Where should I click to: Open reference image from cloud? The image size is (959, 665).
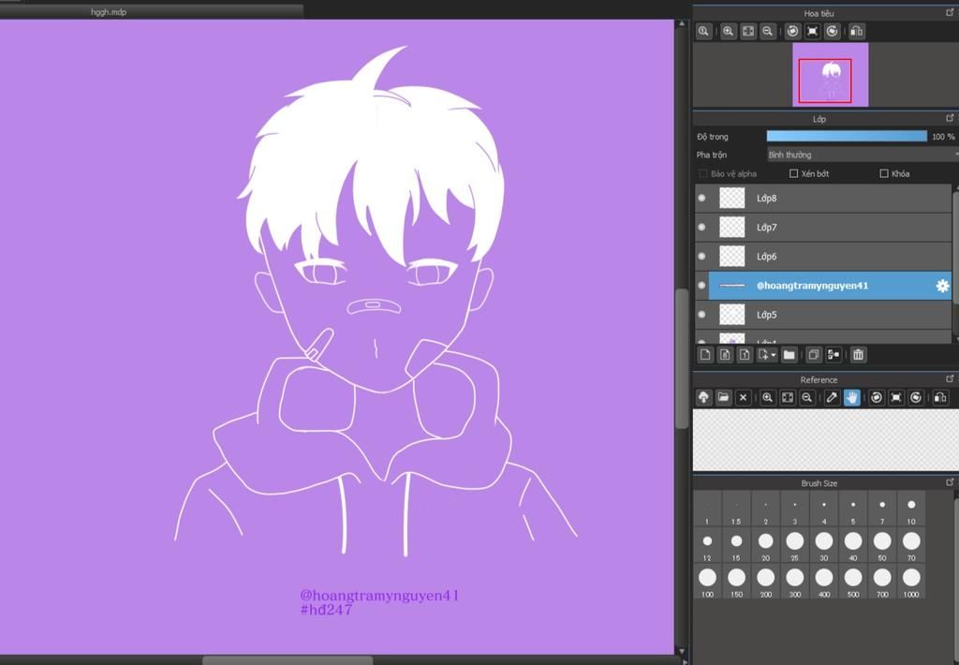[x=703, y=398]
